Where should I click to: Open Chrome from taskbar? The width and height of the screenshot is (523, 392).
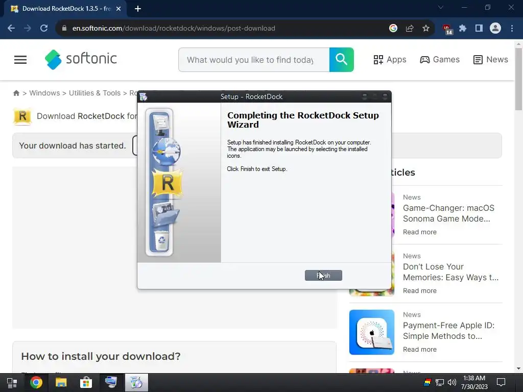[x=36, y=383]
